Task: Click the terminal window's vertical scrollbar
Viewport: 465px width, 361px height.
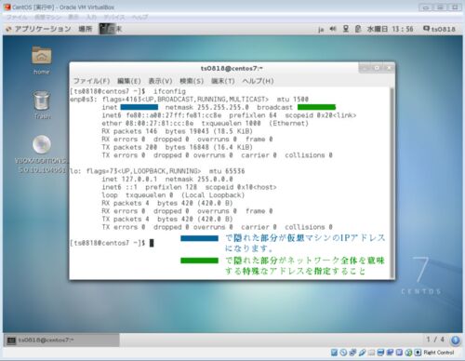Action: [x=392, y=183]
